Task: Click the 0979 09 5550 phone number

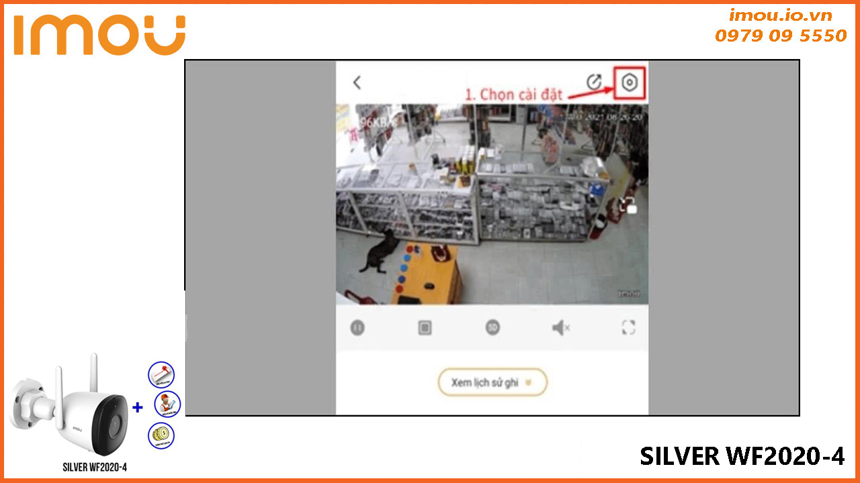Action: [781, 36]
